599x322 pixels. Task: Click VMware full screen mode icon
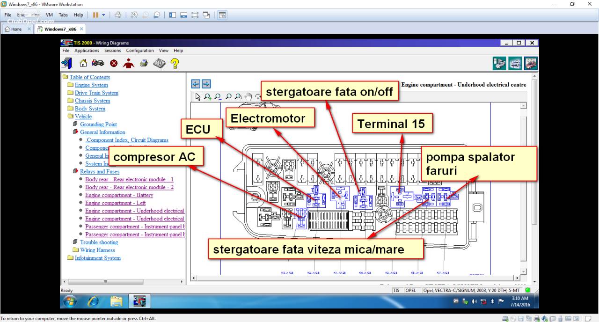(x=195, y=15)
